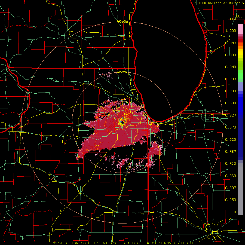Select the 0.893 legend value
Viewport: 245px width, 245px height.
click(231, 55)
